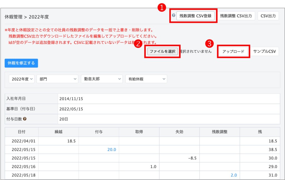
Task: Open the 勤怠太郎 employee dropdown
Action: pyautogui.click(x=102, y=79)
